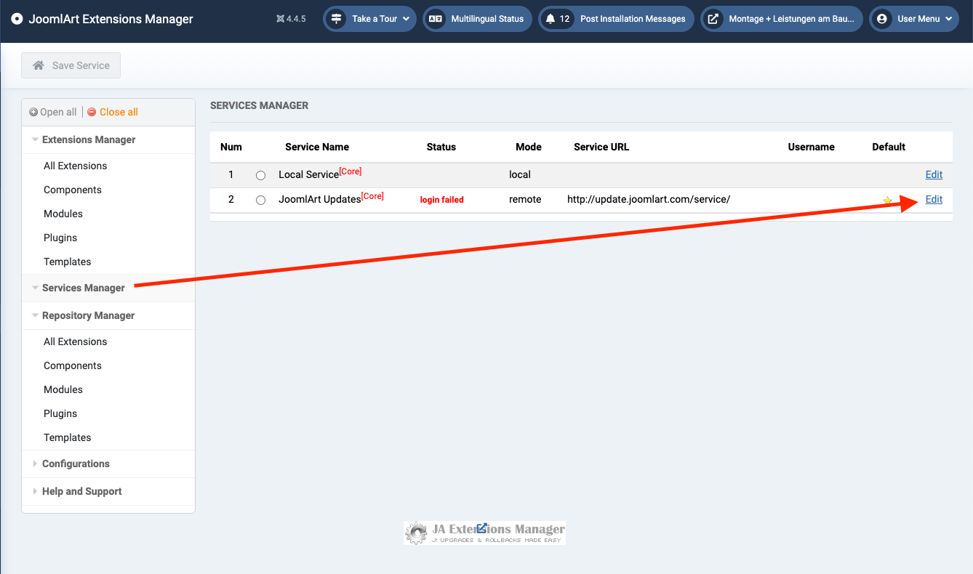Open Templates under Repository Manager
The image size is (973, 574).
pos(68,437)
